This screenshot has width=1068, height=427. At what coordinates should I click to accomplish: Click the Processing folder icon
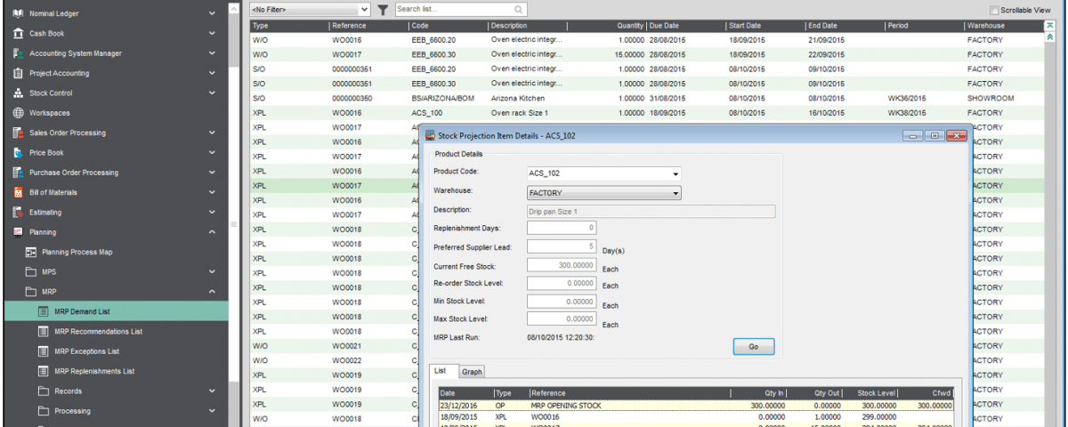click(x=44, y=411)
